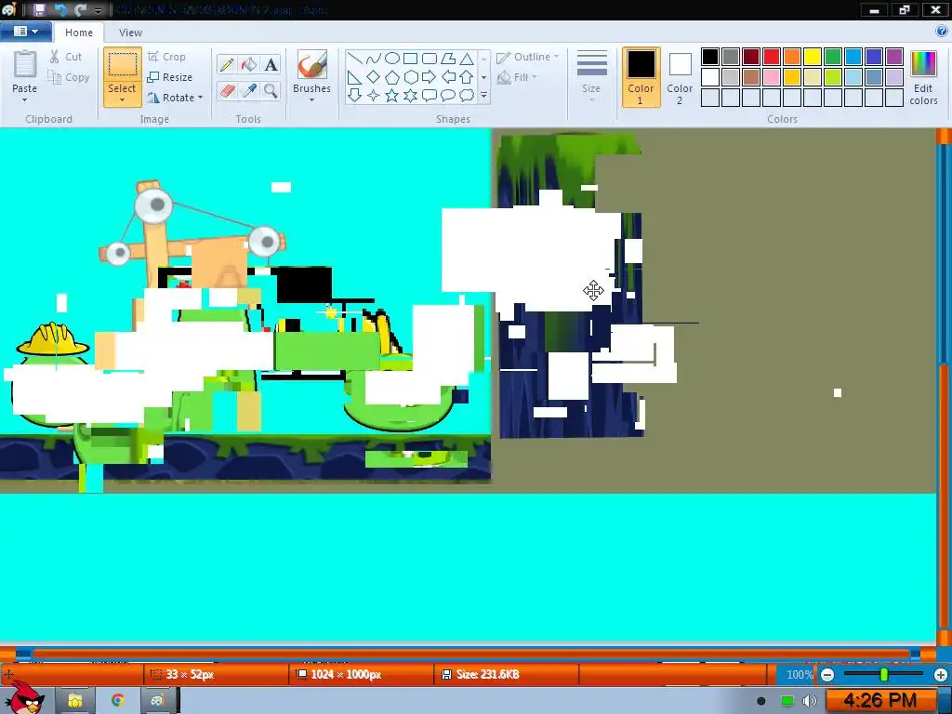Image resolution: width=952 pixels, height=714 pixels.
Task: Choose the Six-point star shape
Action: [410, 96]
